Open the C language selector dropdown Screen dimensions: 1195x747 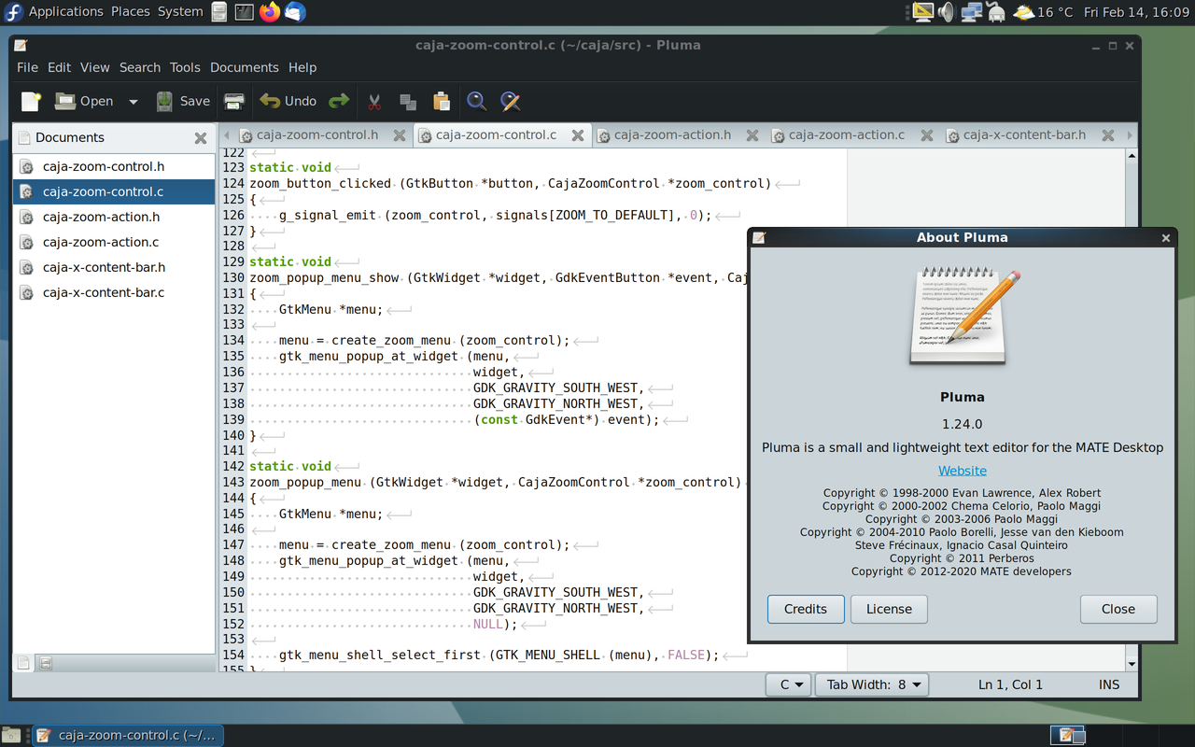[788, 684]
